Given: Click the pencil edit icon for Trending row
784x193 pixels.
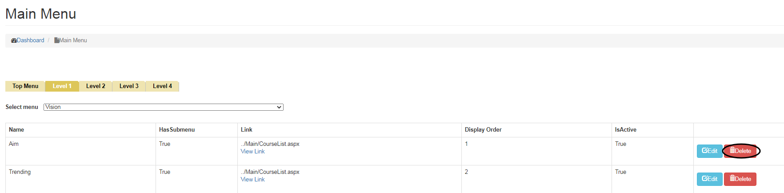Looking at the screenshot, I should tap(704, 179).
